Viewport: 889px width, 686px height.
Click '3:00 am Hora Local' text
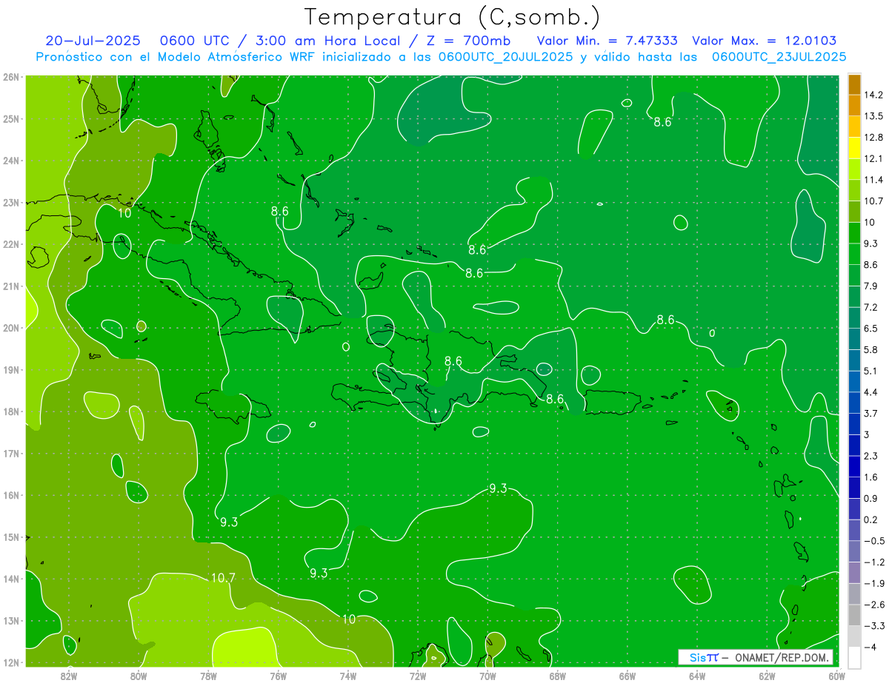327,41
